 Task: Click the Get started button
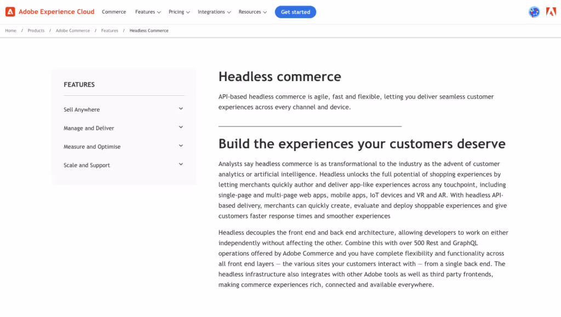point(295,11)
